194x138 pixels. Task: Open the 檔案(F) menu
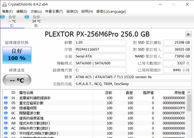(8, 12)
